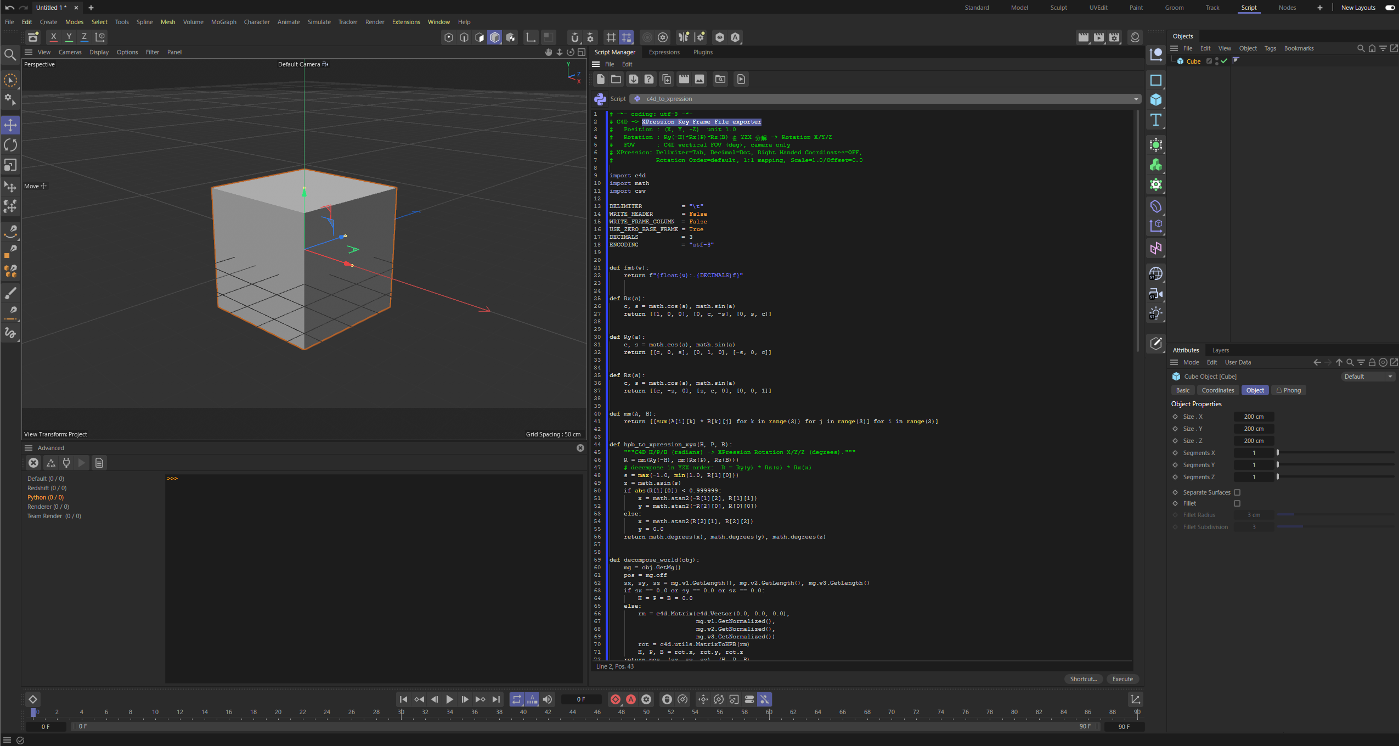Create a new script in Script Manager
Screen dimensions: 1399x746
(x=600, y=79)
